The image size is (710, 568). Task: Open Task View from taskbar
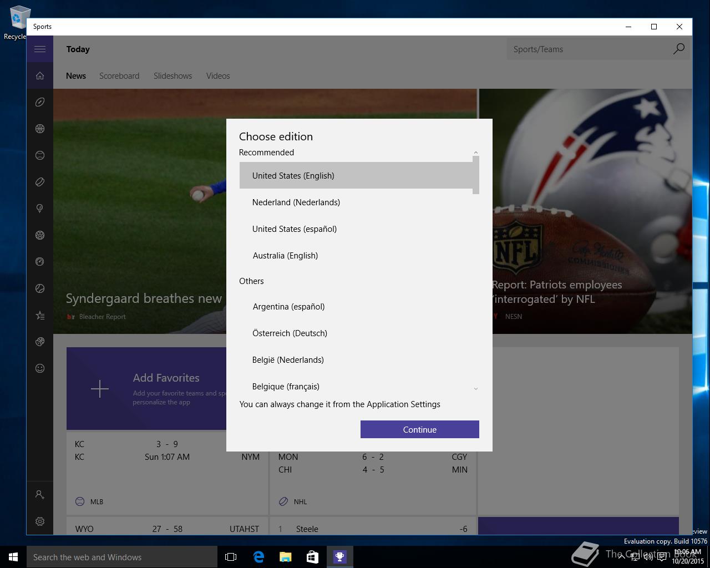[x=231, y=557]
